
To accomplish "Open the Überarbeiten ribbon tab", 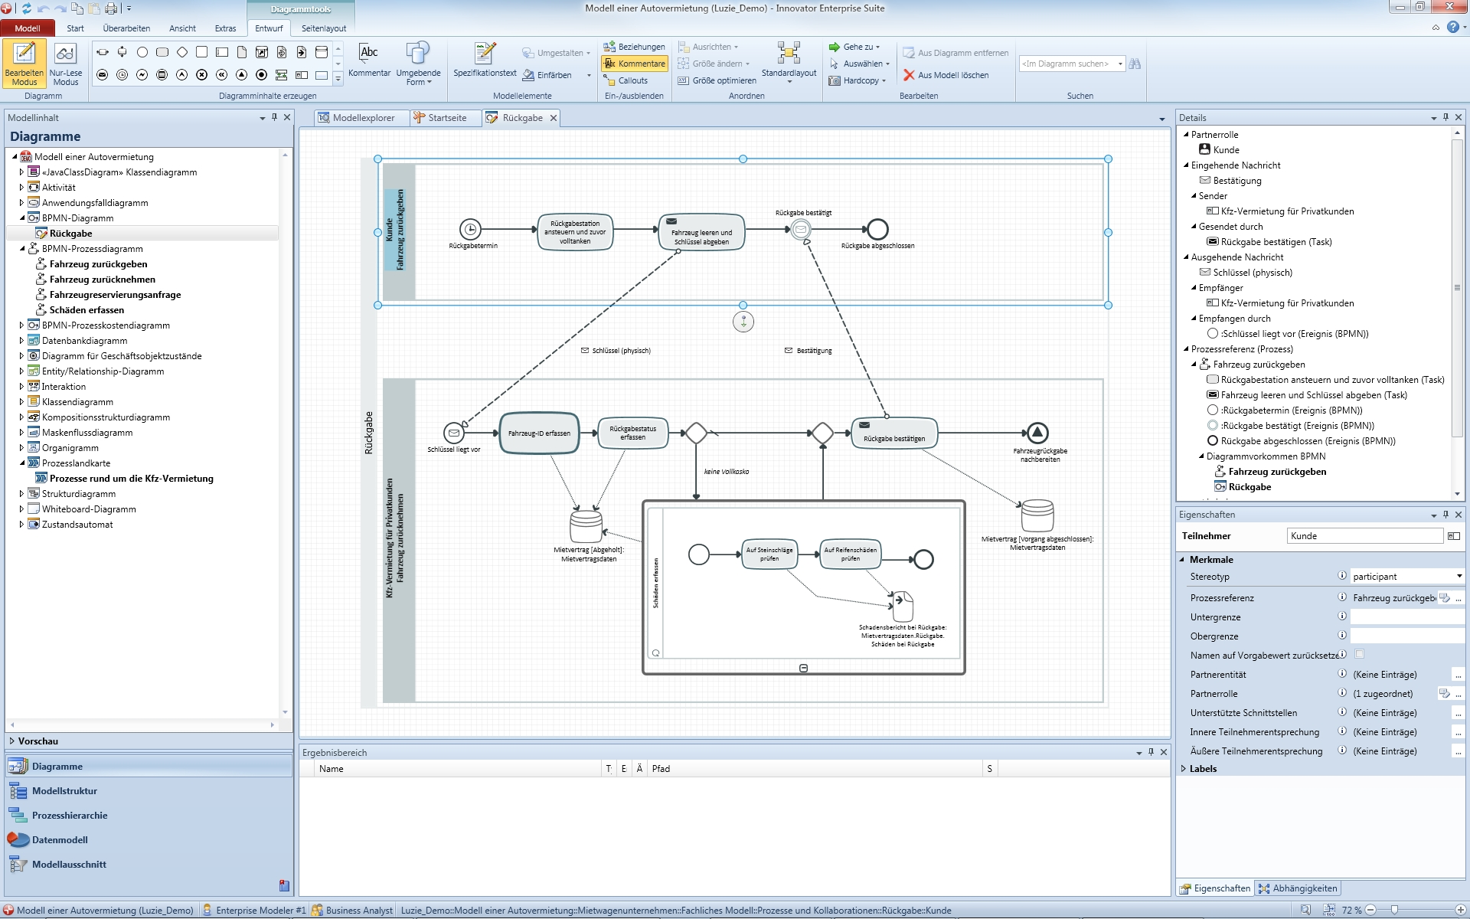I will tap(126, 28).
